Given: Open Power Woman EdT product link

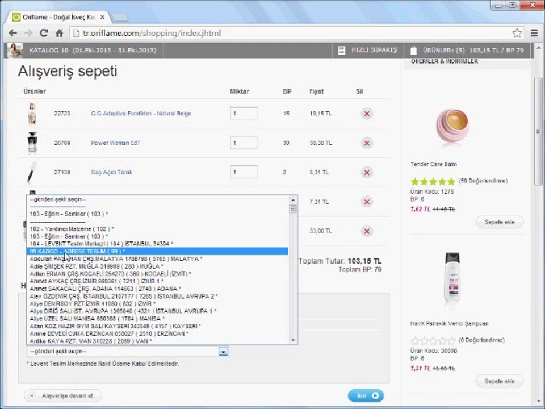Looking at the screenshot, I should (115, 143).
